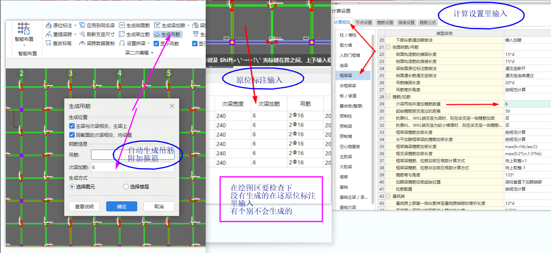Switch to the 搭接设置 tab
The height and width of the screenshot is (253, 551).
pyautogui.click(x=406, y=23)
